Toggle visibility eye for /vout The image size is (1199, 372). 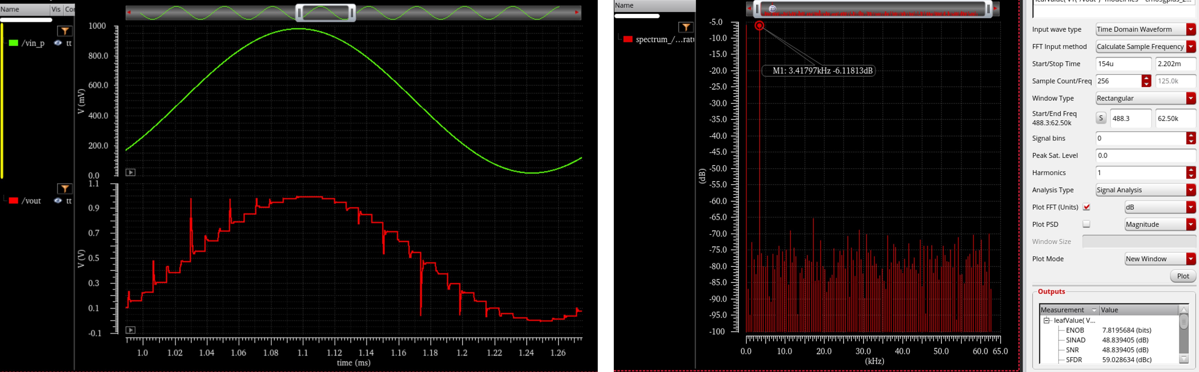coord(58,201)
